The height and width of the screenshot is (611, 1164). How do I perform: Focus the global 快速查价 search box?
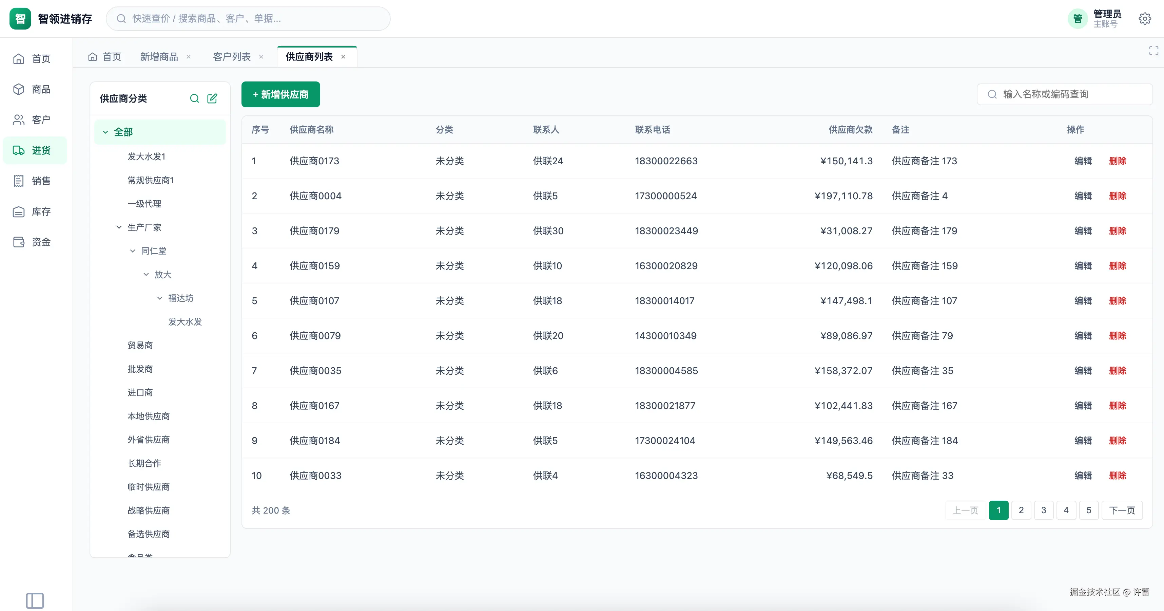pyautogui.click(x=248, y=19)
